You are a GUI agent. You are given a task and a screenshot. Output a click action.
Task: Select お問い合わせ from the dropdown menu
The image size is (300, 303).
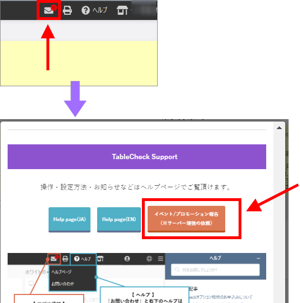(x=63, y=284)
